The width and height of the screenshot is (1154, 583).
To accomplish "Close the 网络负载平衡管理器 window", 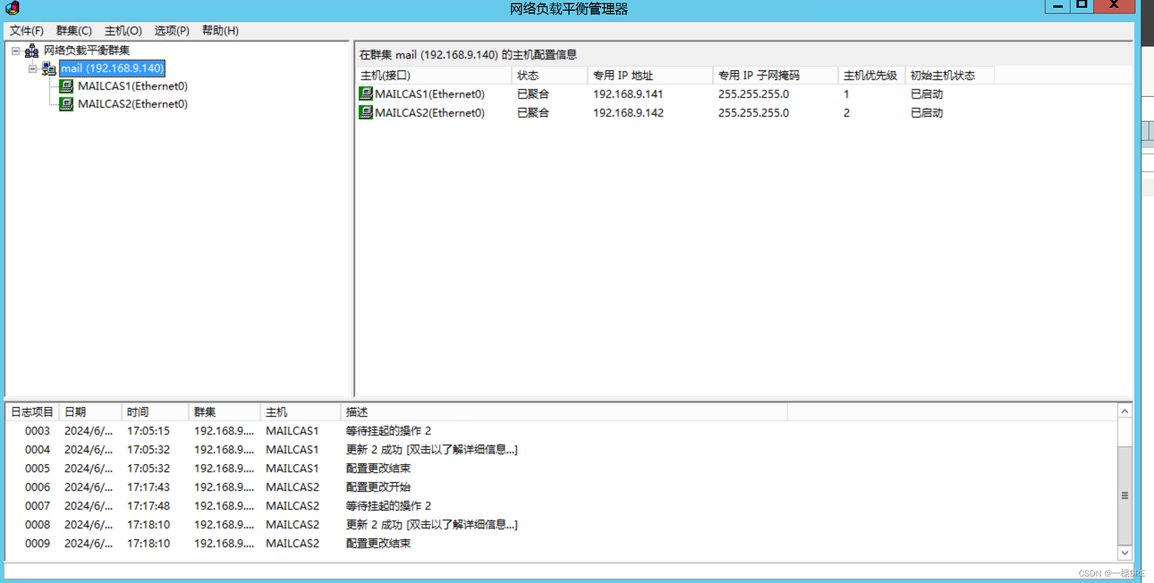I will 1113,6.
